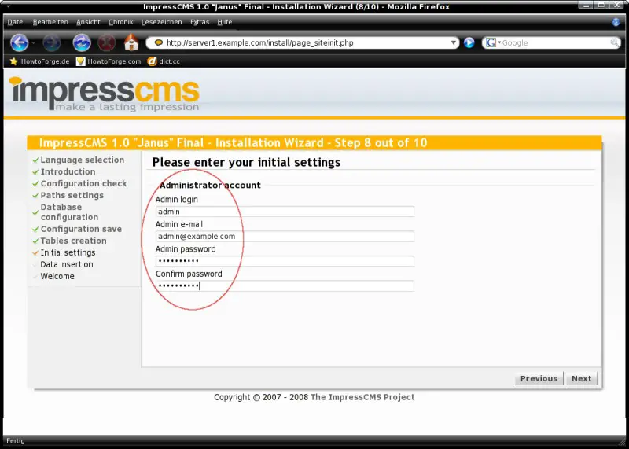
Task: Open the Hilfe menu
Action: pos(225,22)
